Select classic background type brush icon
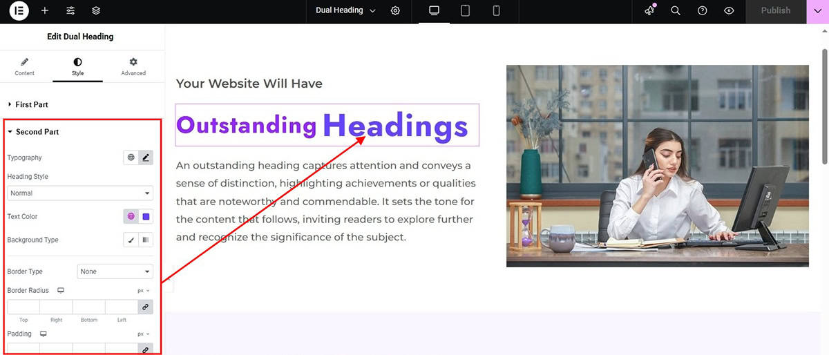829x355 pixels. click(x=131, y=240)
